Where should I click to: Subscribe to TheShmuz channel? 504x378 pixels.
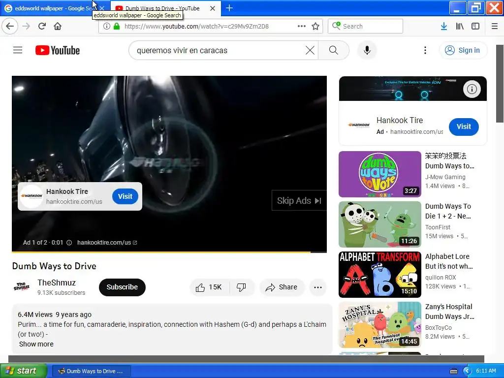click(122, 287)
